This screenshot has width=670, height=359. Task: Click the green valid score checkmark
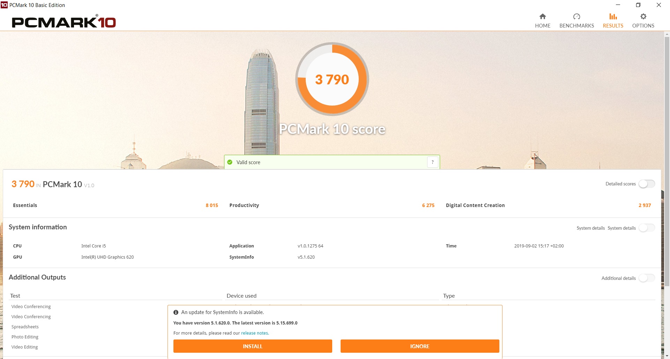230,162
